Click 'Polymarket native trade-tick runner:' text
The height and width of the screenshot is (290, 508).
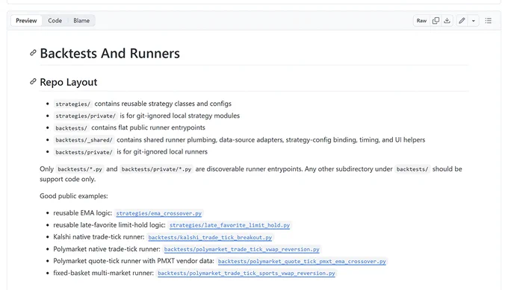pyautogui.click(x=107, y=249)
